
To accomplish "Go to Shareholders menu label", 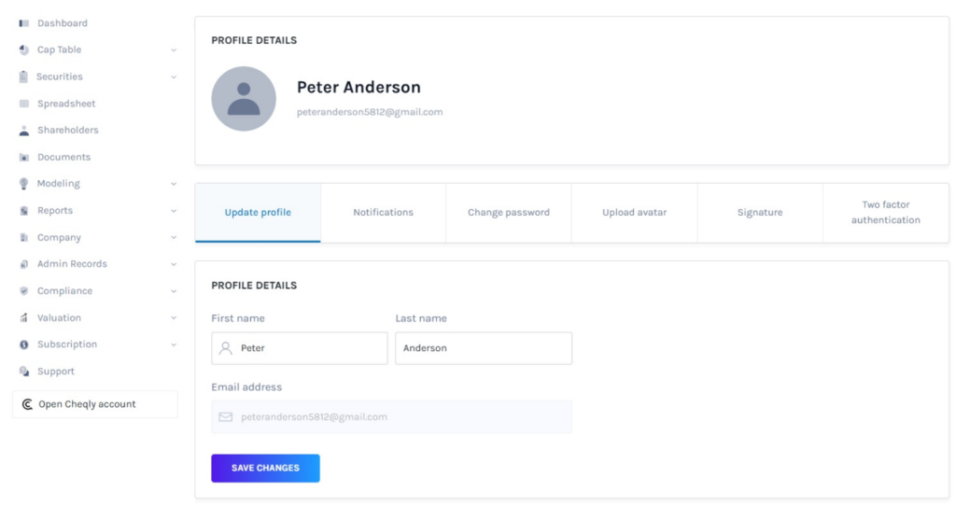I will pyautogui.click(x=67, y=131).
